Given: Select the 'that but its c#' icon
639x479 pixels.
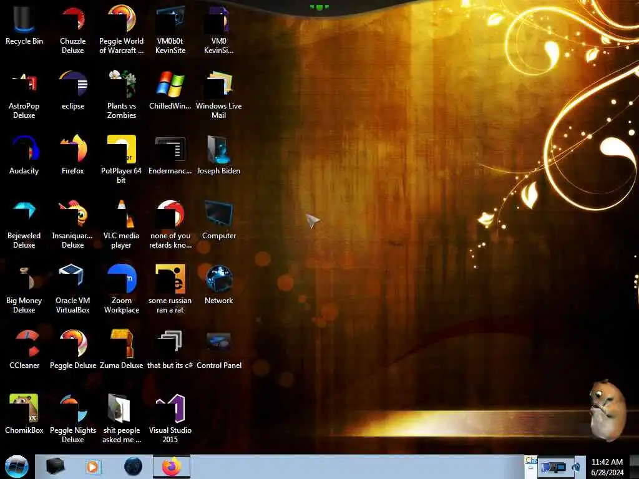Looking at the screenshot, I should 170,350.
